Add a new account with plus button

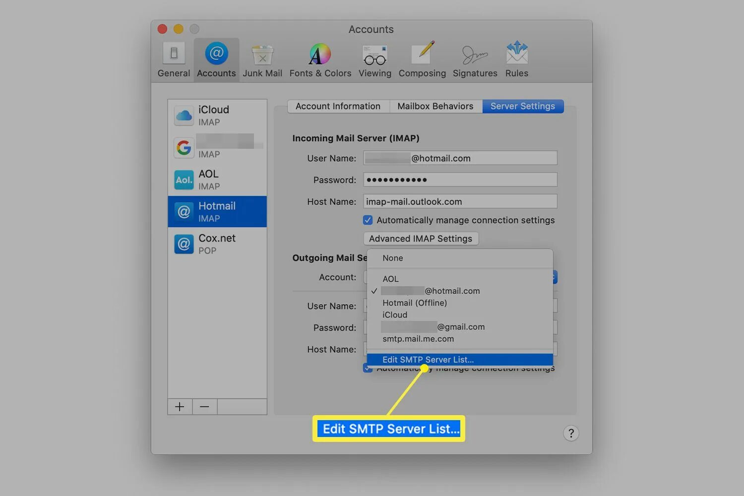180,407
